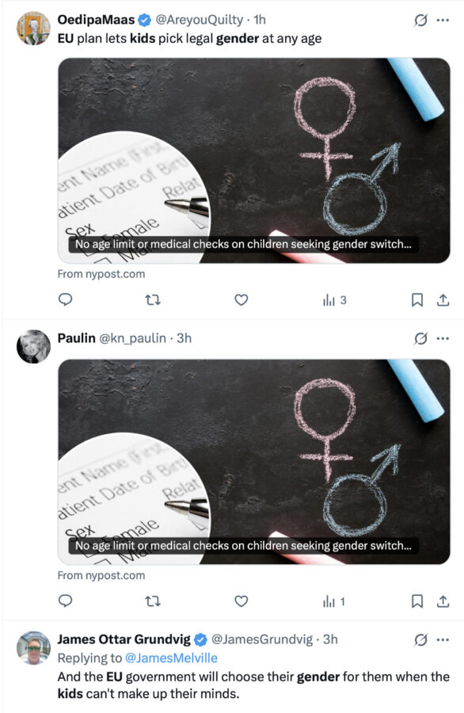Open more options on Paulin's post
Screen dimensions: 464x713
point(443,338)
